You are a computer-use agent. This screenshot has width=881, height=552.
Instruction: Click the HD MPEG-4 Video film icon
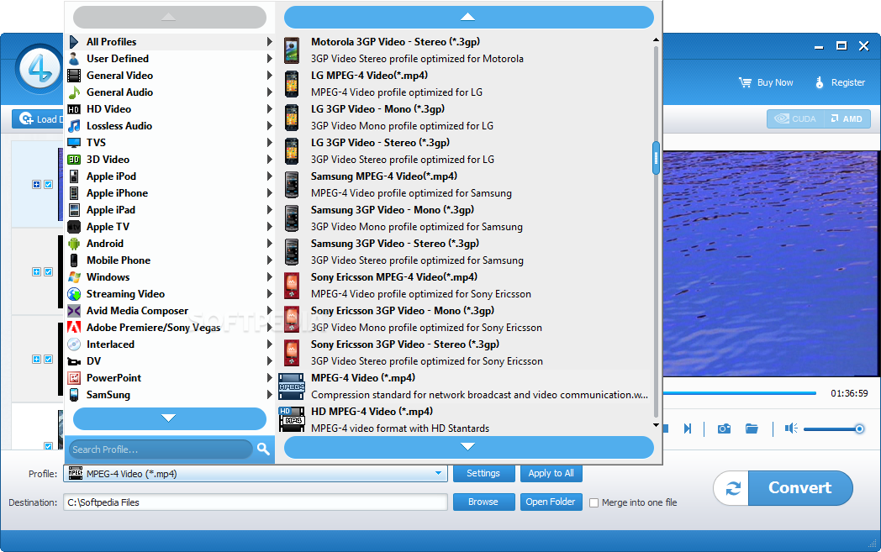(x=292, y=419)
